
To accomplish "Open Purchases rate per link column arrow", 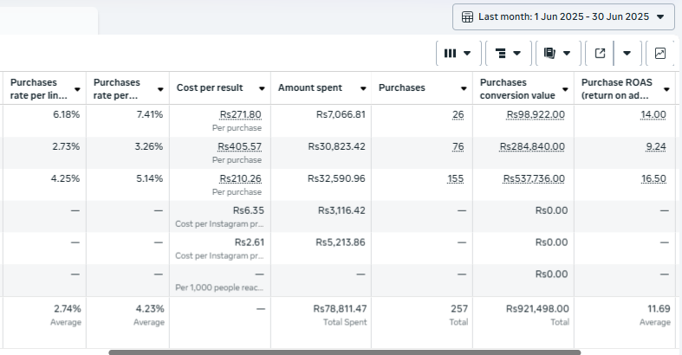I will 77,89.
